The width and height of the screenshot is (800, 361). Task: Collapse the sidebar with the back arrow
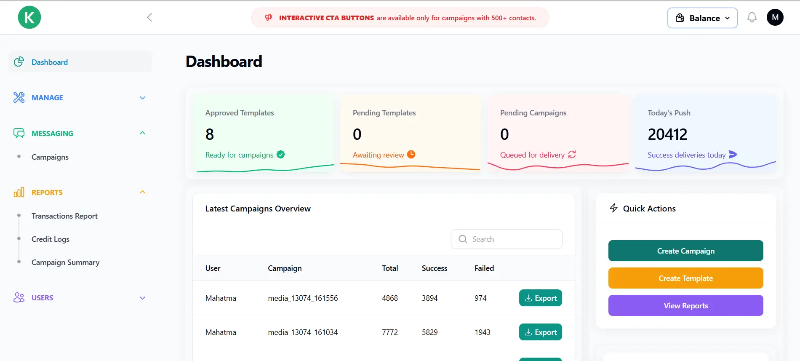(x=149, y=17)
